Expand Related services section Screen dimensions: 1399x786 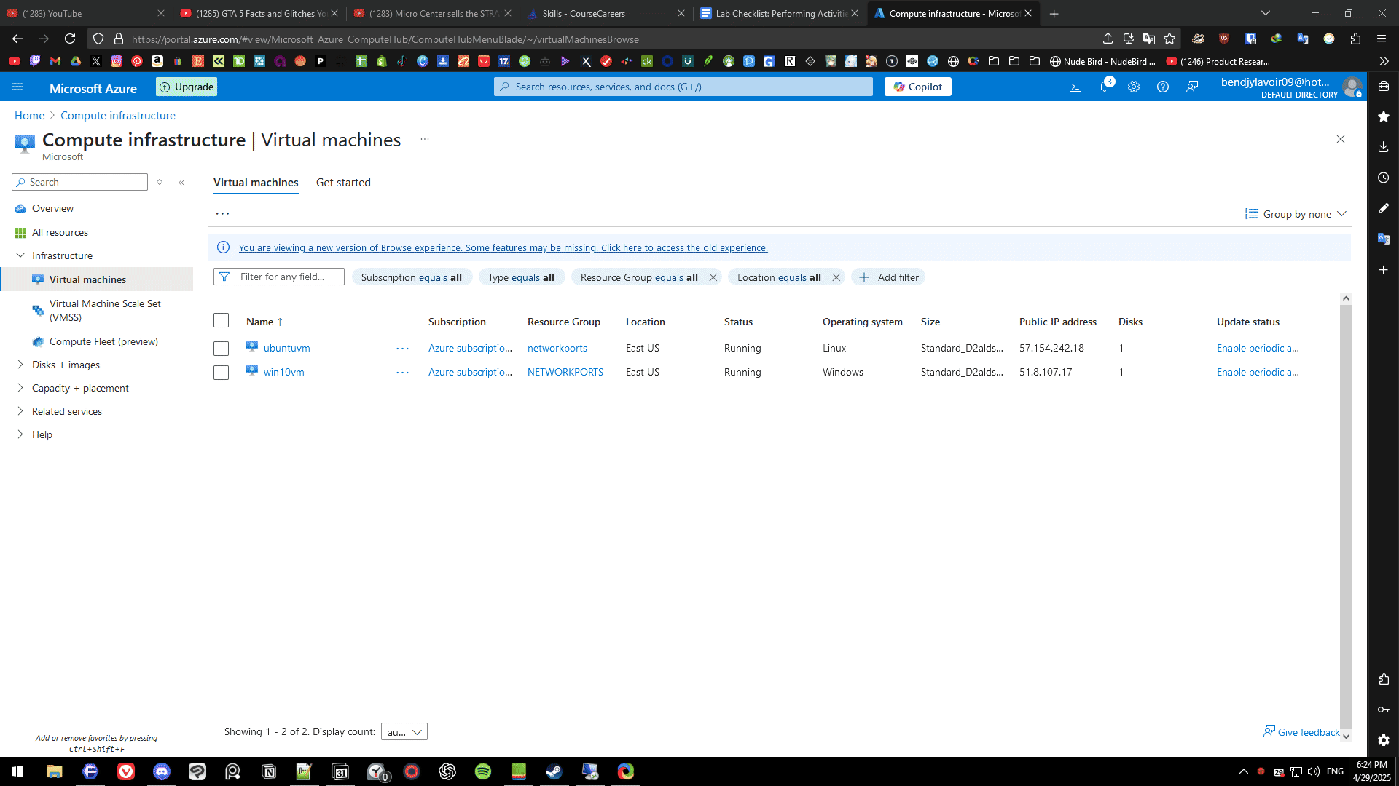point(20,411)
